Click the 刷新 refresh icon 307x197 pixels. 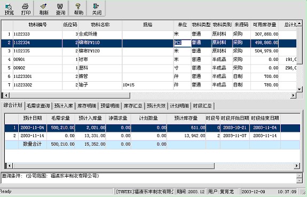[x=44, y=9]
